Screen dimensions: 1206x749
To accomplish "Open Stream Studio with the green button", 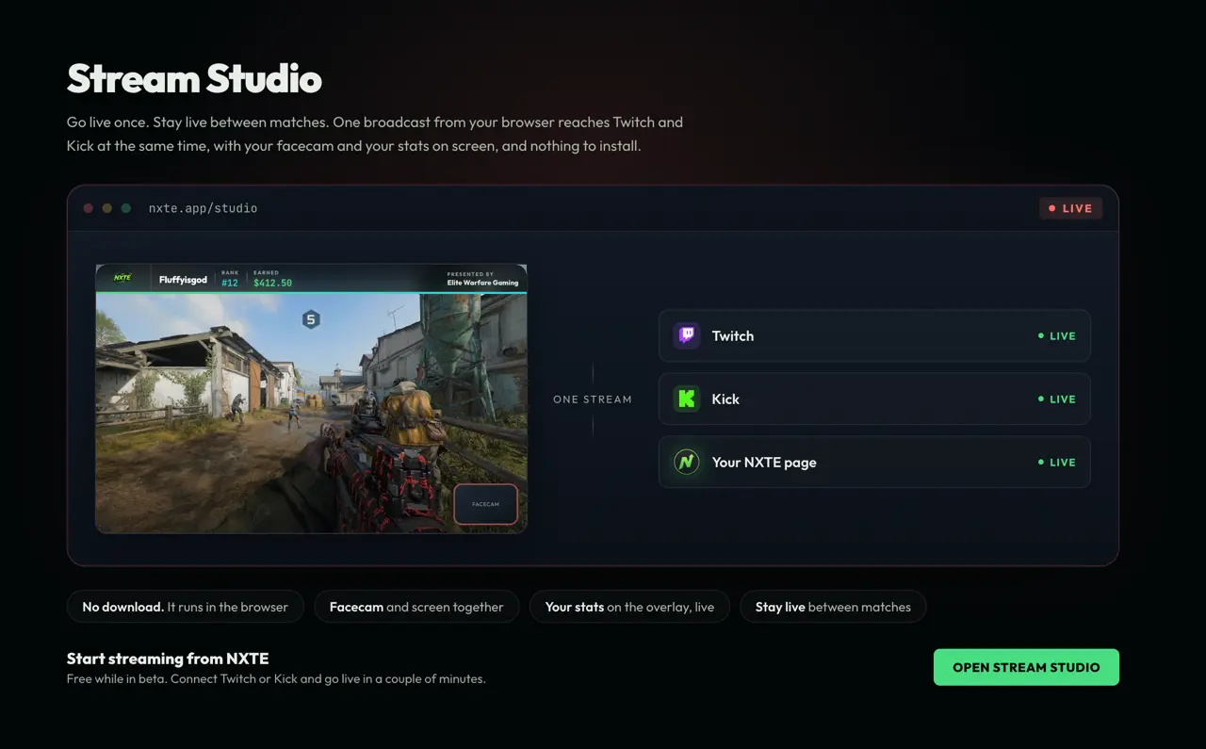I will click(1026, 667).
